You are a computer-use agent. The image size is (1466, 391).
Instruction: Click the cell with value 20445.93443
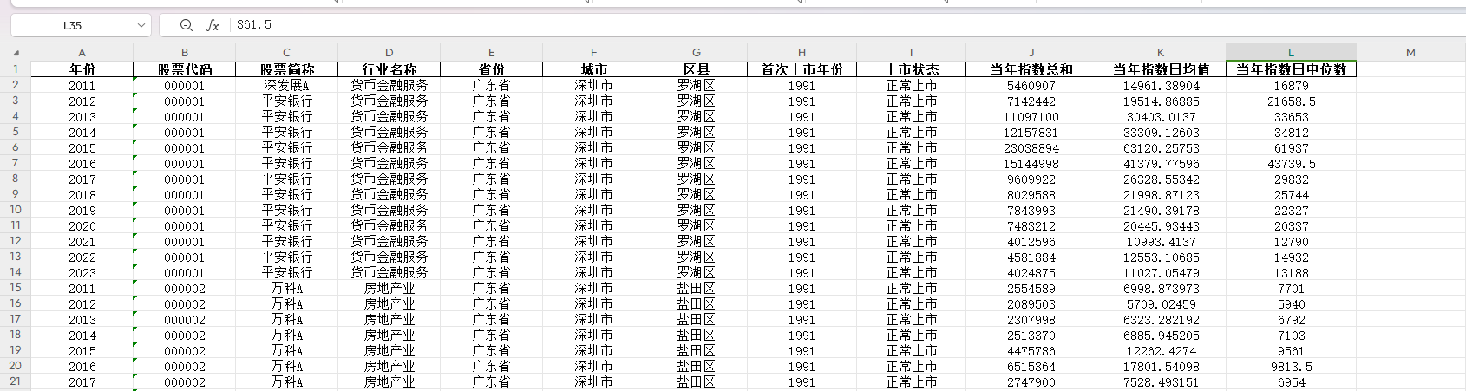tap(1162, 226)
